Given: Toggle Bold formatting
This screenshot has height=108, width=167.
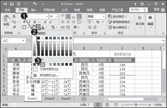Looking at the screenshot, I should (24, 22).
